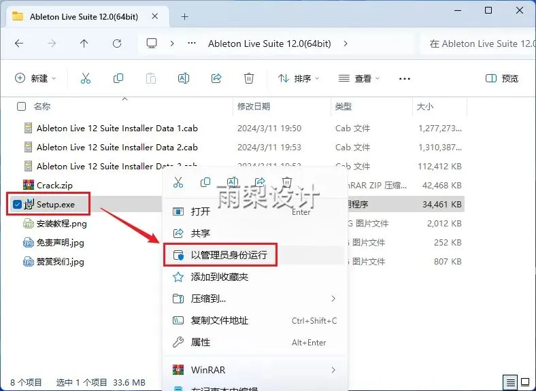This screenshot has width=536, height=391.
Task: Sort by the 大小 column header
Action: (425, 106)
